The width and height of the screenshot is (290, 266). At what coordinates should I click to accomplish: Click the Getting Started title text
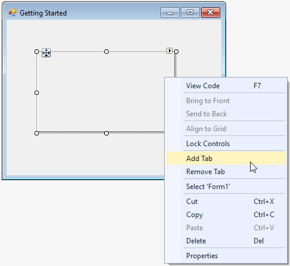tap(43, 13)
